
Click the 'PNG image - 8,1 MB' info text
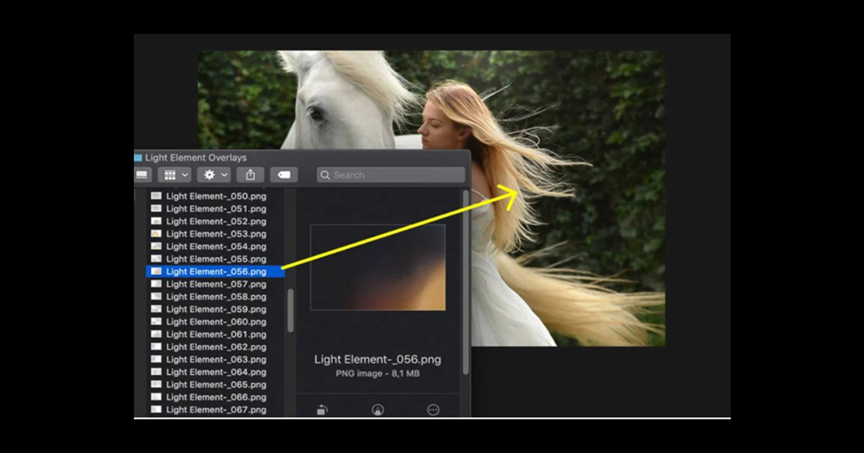pyautogui.click(x=377, y=373)
